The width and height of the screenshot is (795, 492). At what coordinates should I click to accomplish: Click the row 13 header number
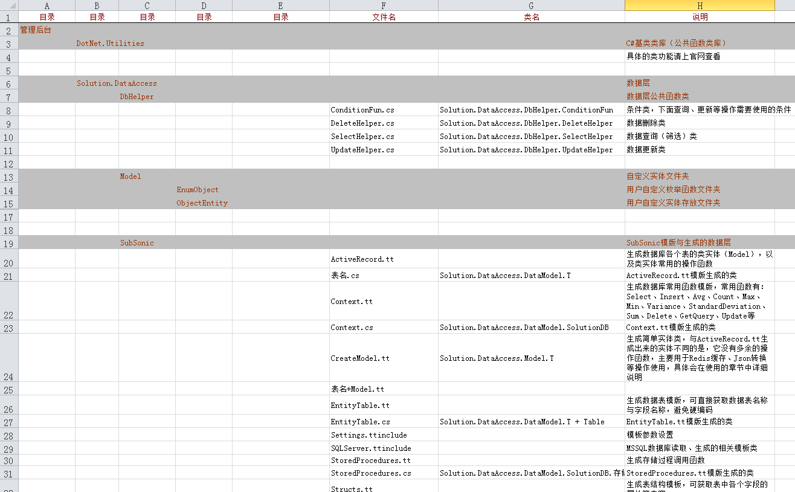pos(9,176)
